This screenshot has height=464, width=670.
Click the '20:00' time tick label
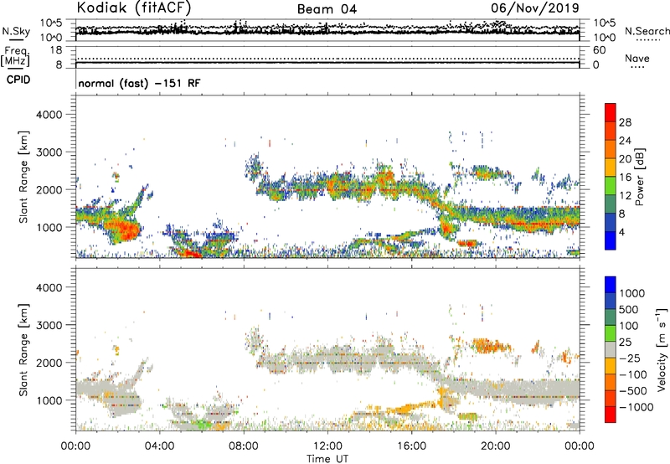pyautogui.click(x=495, y=446)
